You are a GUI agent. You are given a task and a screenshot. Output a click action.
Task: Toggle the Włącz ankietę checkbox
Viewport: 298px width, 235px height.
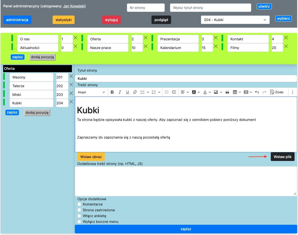(79, 216)
